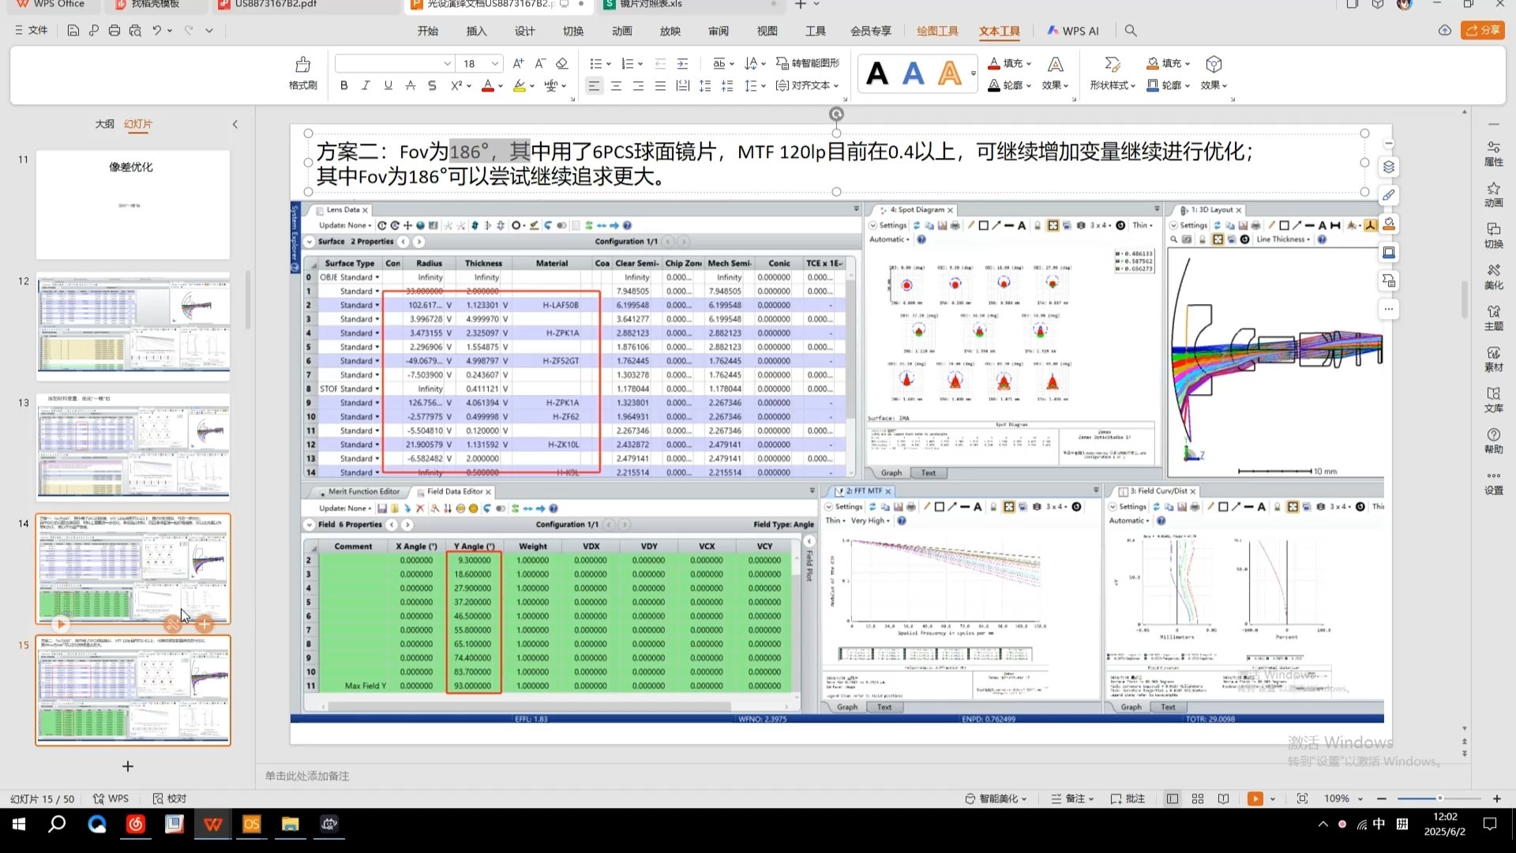Expand the font name dropdown
Image resolution: width=1516 pixels, height=853 pixels.
tap(448, 63)
